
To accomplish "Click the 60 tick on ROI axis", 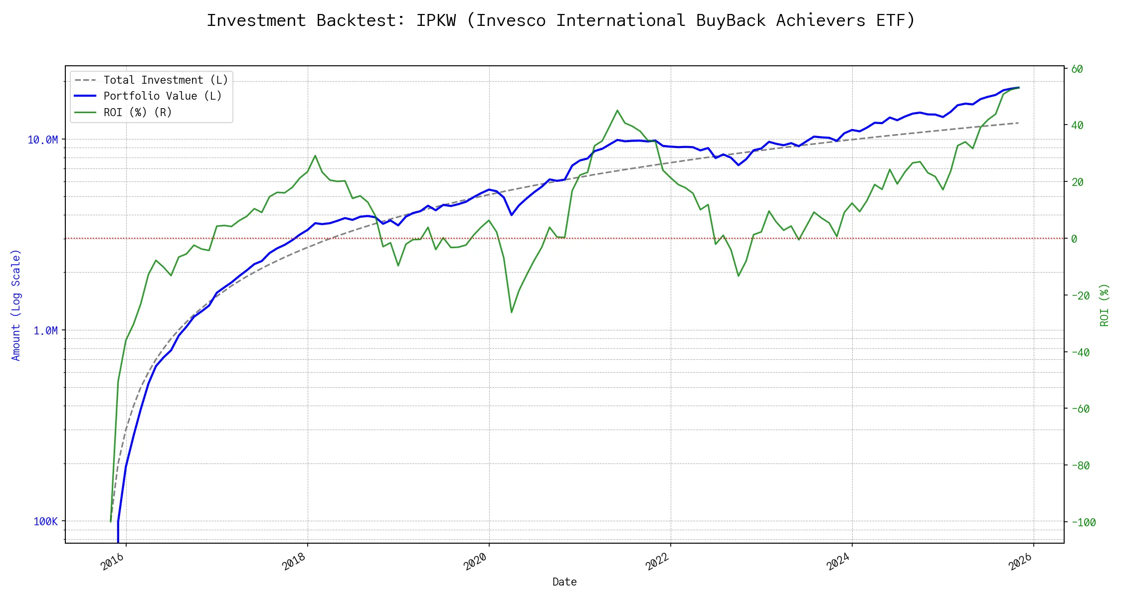I will point(1077,69).
